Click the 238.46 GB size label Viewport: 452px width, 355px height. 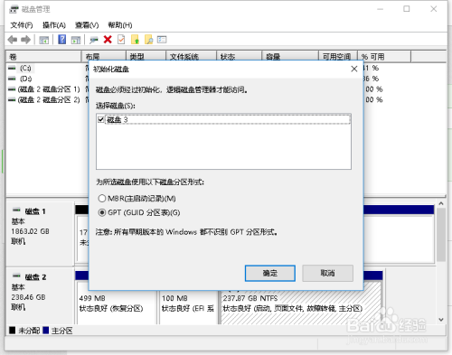pos(28,297)
